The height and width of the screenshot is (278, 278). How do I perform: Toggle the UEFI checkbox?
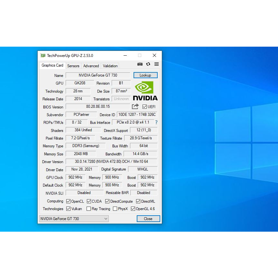144,107
